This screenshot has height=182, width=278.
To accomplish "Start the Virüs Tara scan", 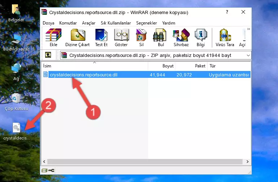I will coord(225,37).
